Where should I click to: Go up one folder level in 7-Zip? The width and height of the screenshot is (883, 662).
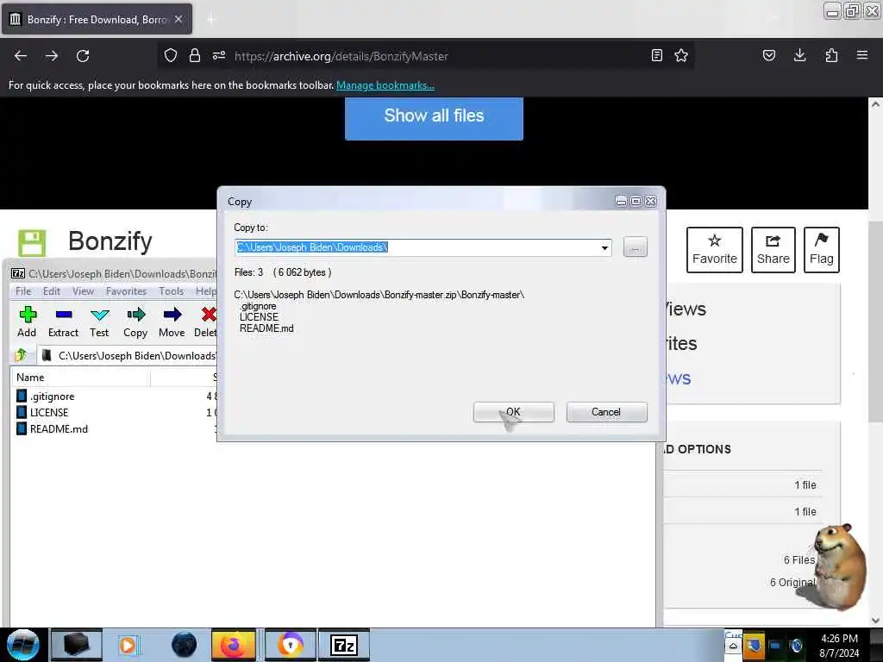coord(21,355)
